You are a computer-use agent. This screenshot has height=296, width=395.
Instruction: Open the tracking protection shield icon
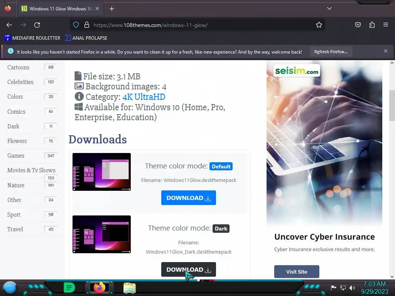click(x=76, y=25)
